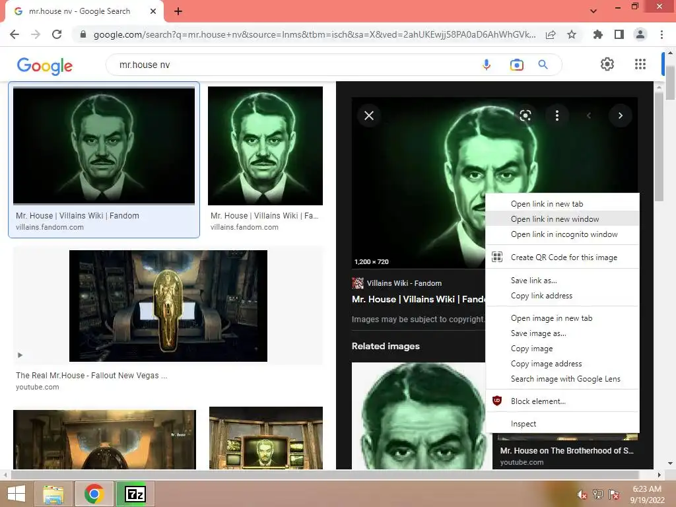Click the horizontal scrollbar right arrow
Viewport: 676px width, 507px height.
click(x=659, y=475)
